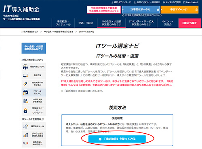Click the pink 目的から探す button

point(189,23)
